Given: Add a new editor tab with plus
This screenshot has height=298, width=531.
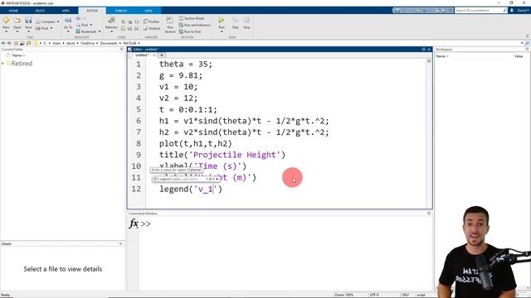Looking at the screenshot, I should pos(162,55).
